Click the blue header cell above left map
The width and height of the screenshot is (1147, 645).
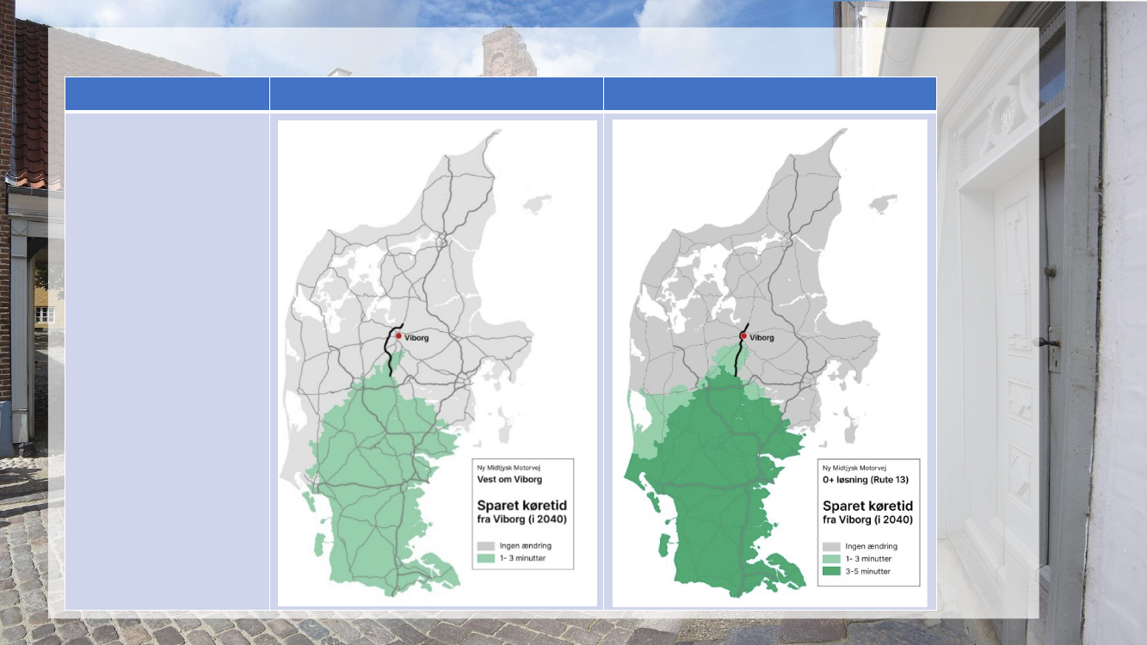[x=436, y=94]
